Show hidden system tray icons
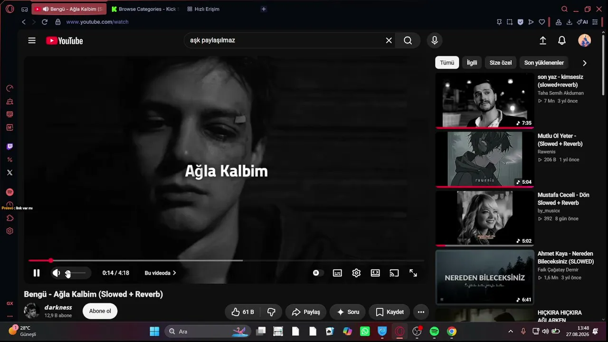 (x=511, y=332)
